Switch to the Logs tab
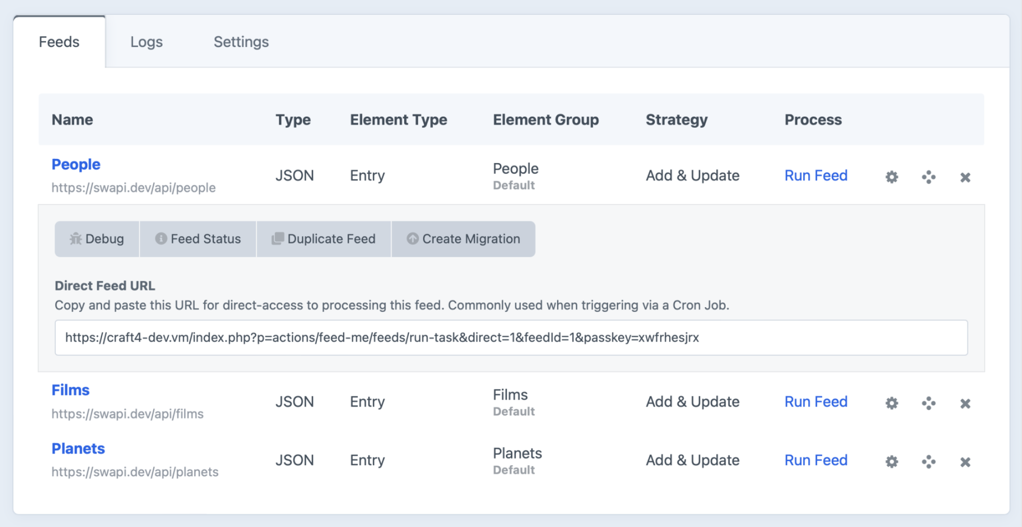Screen dimensions: 1022x527 146,42
